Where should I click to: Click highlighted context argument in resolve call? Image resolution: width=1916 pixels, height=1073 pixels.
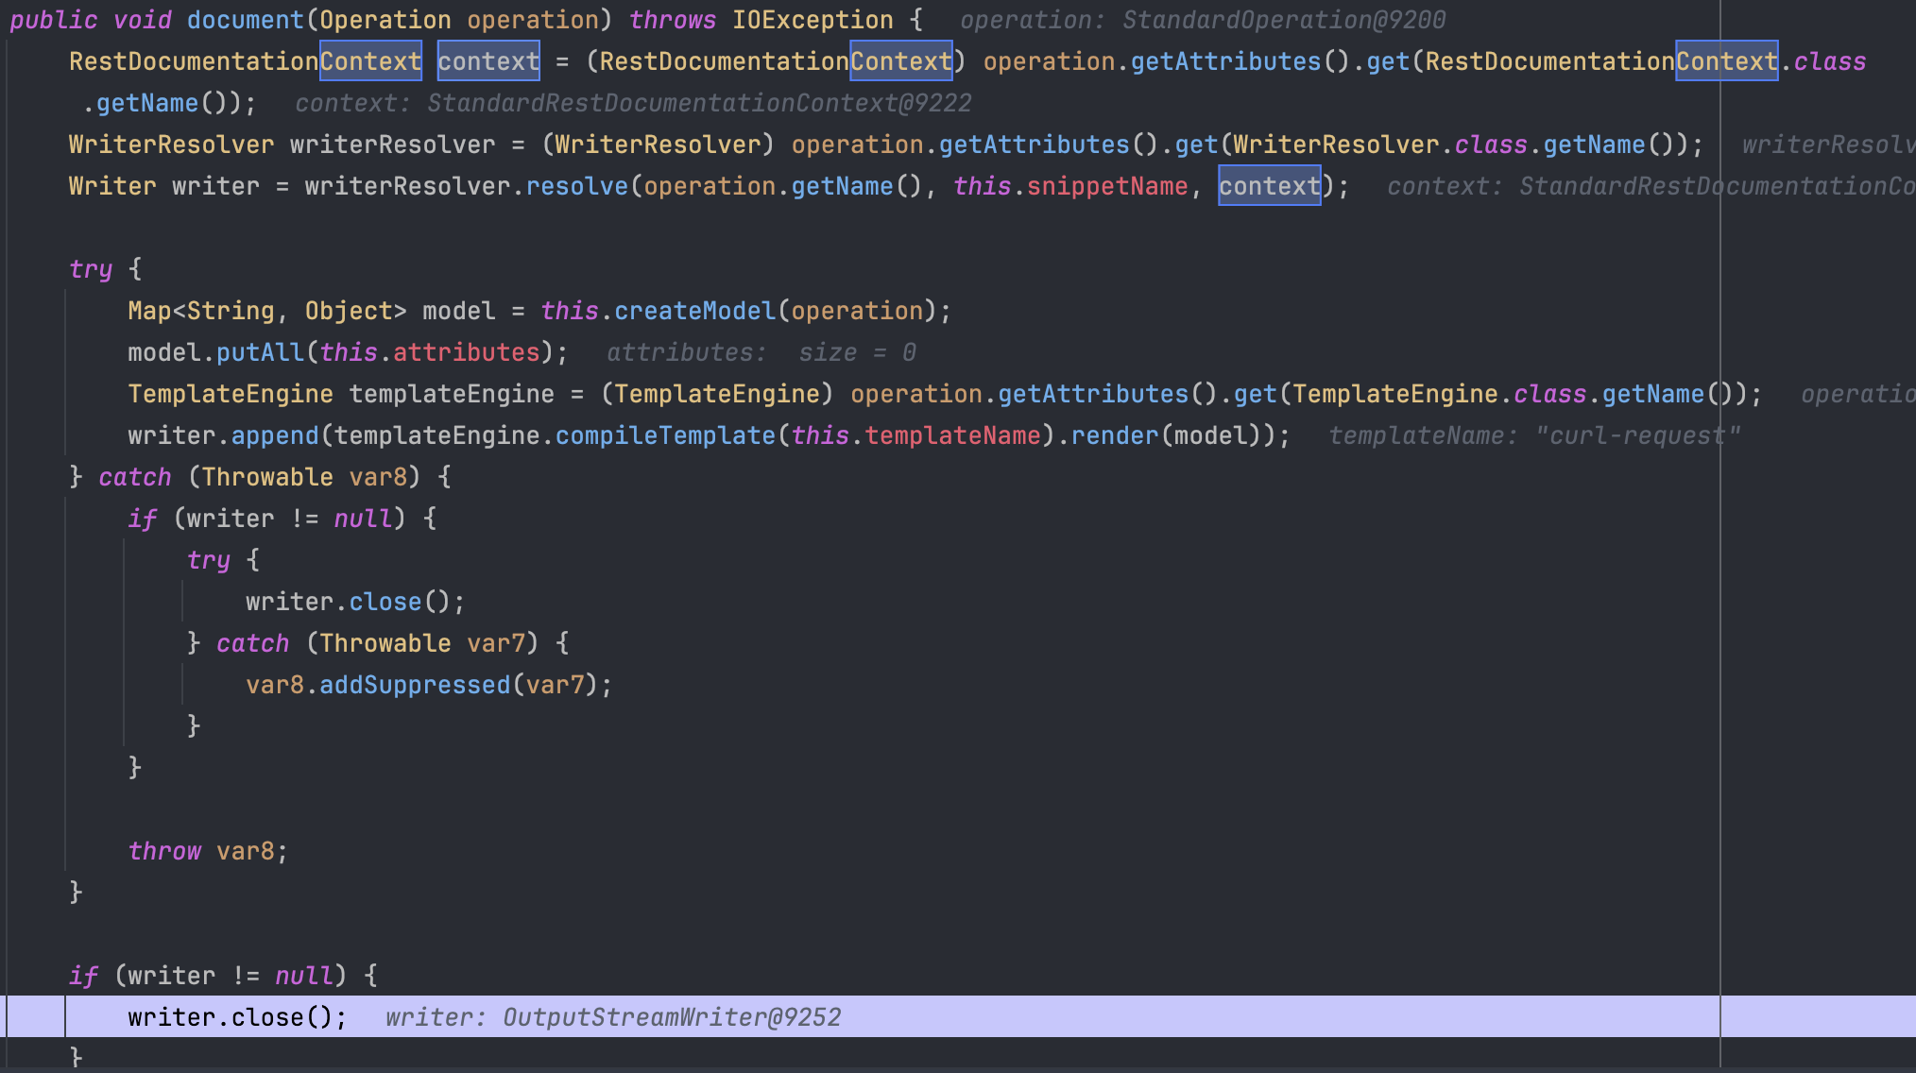click(x=1269, y=186)
